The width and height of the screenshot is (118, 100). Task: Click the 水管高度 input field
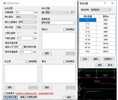[x=25, y=12]
